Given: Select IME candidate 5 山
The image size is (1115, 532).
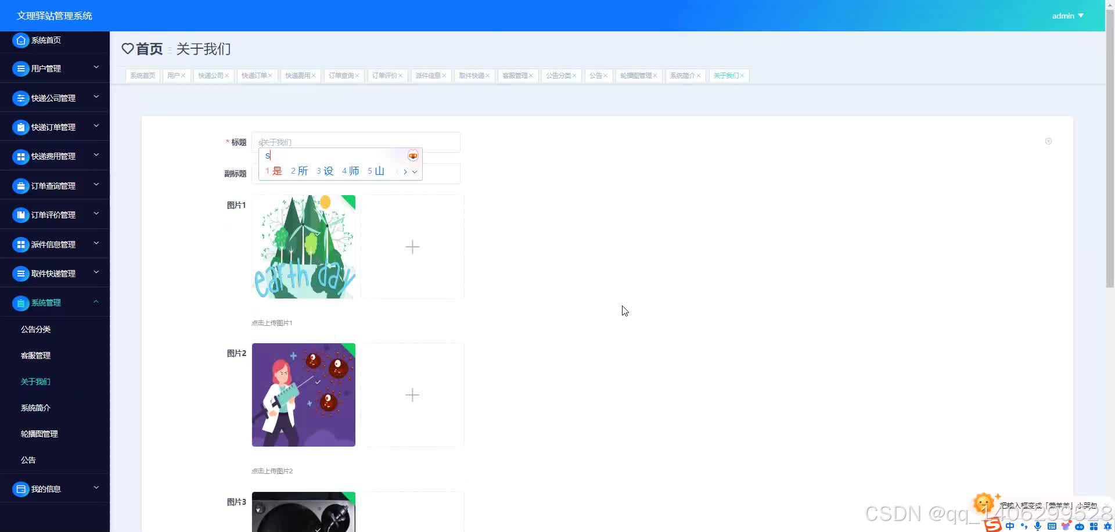Looking at the screenshot, I should pos(376,171).
